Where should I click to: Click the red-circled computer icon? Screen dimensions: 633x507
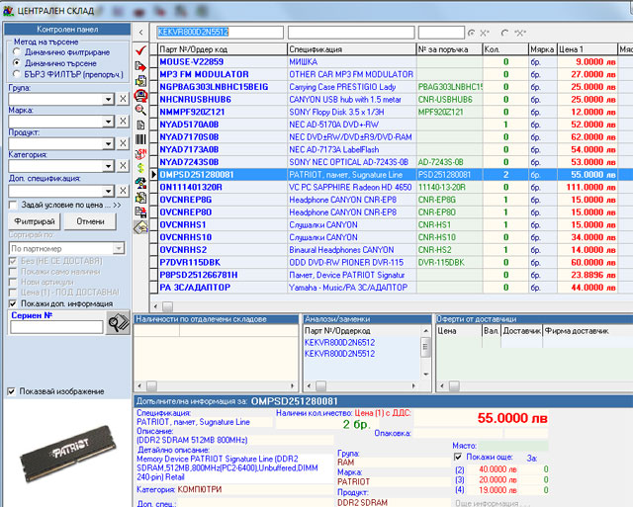(140, 96)
